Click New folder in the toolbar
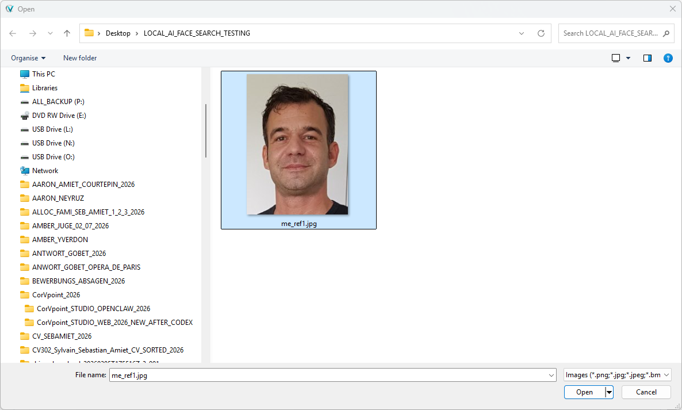This screenshot has width=682, height=410. pyautogui.click(x=80, y=58)
